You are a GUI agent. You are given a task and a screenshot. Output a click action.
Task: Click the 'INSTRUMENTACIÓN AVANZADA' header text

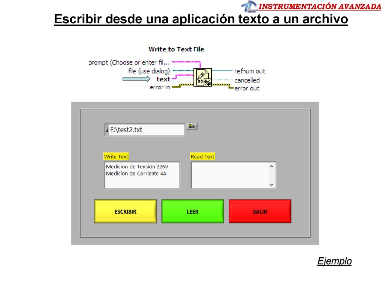tap(320, 7)
